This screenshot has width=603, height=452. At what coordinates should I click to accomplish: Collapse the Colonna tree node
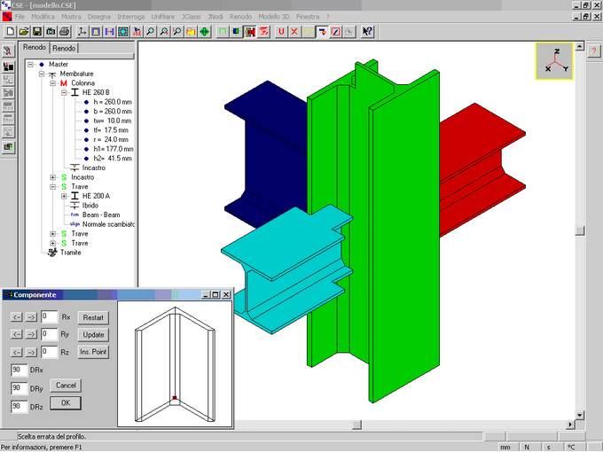click(52, 83)
